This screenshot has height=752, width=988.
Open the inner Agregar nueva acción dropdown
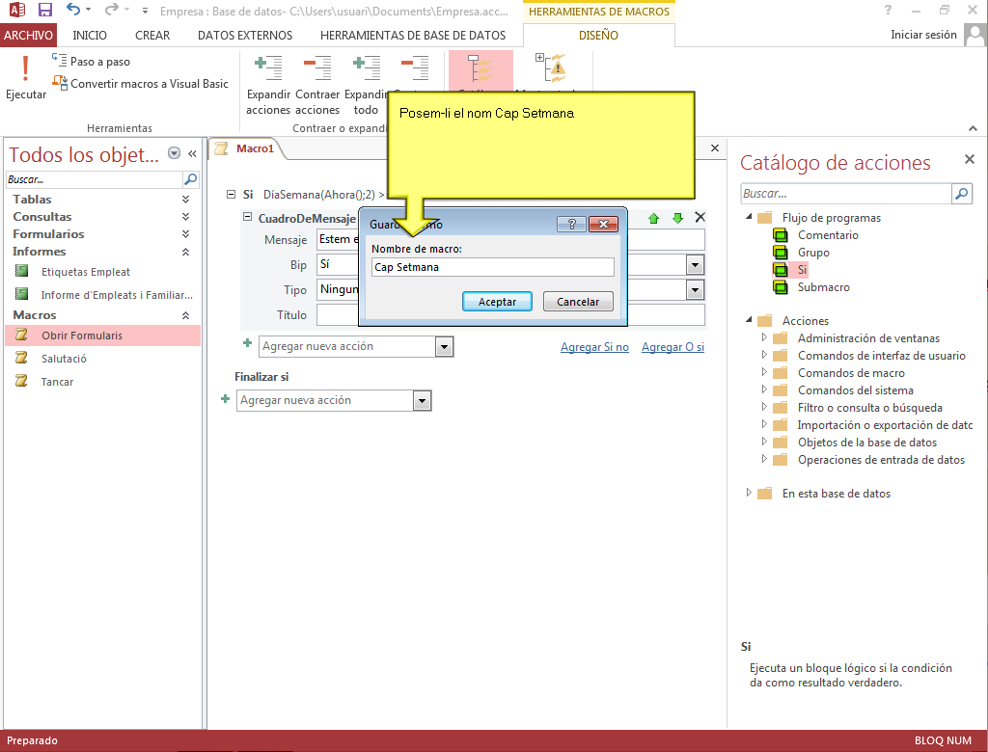(444, 346)
